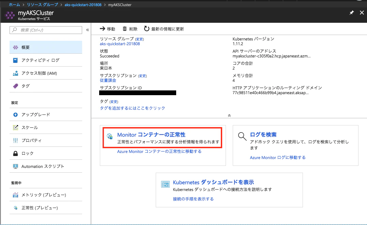This screenshot has width=367, height=225.
Task: Click the ログを検索 magnifier icon
Action: (x=242, y=136)
